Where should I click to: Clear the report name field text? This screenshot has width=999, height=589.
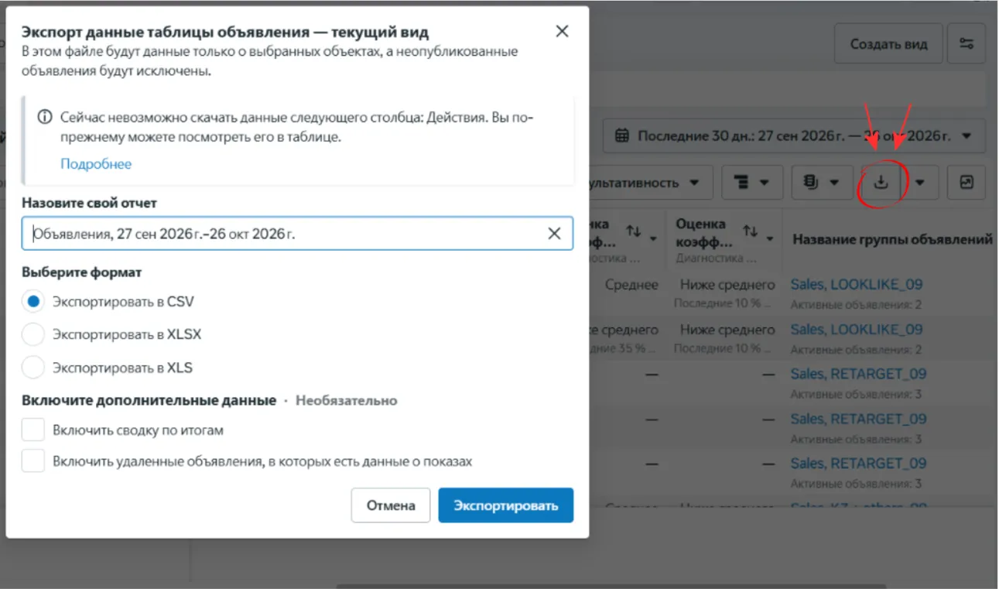pos(554,234)
